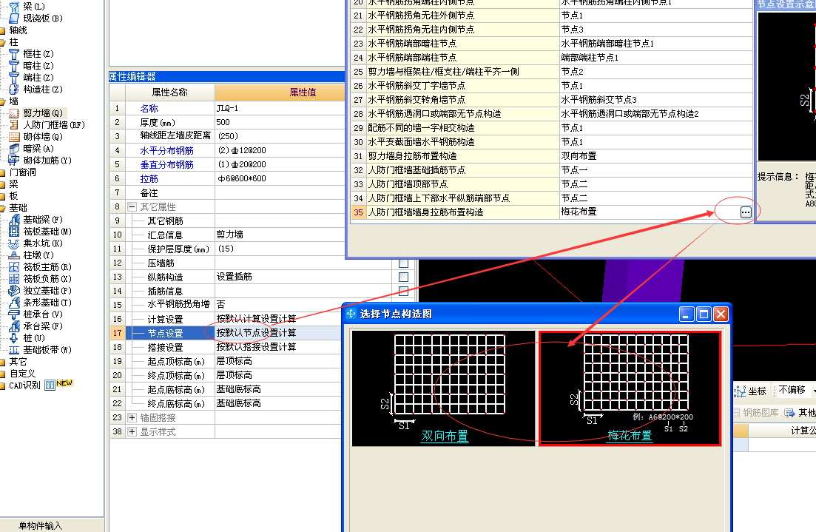
Task: Expand the 显示样式 group
Action: coord(132,432)
